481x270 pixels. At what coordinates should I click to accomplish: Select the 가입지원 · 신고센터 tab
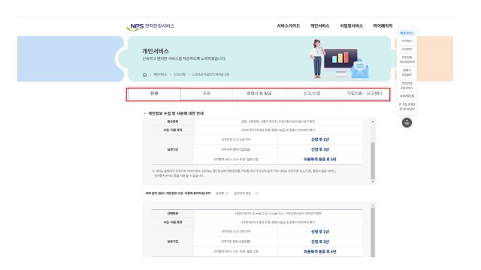(x=364, y=94)
